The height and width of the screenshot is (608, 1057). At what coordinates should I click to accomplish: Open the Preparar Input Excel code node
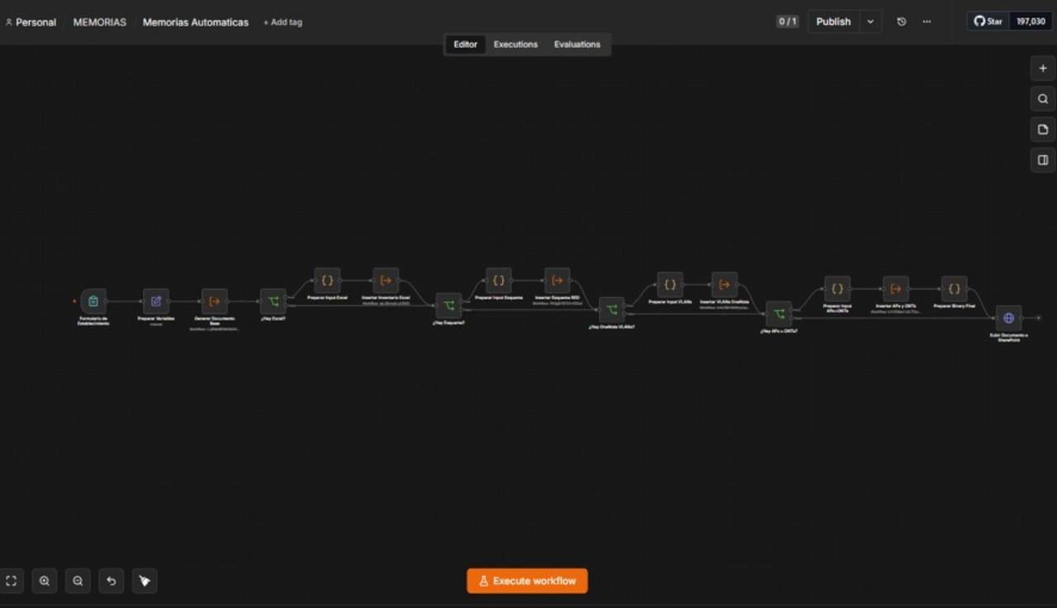click(x=327, y=280)
